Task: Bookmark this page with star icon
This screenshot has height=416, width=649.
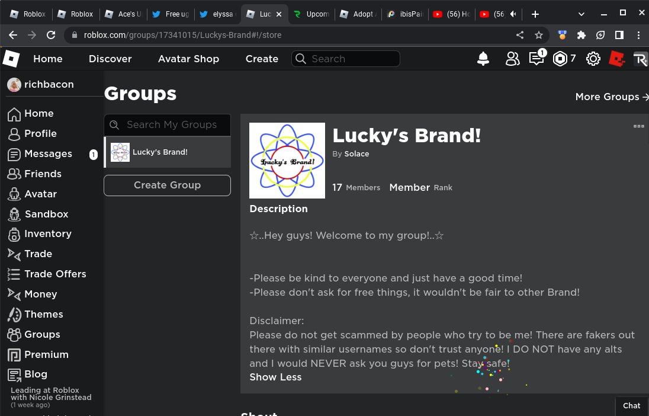Action: tap(538, 35)
